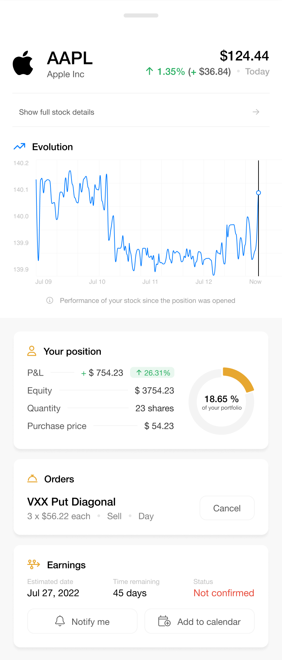Viewport: 282px width, 660px height.
Task: Tap the P&L value + $ 754.23
Action: pyautogui.click(x=102, y=373)
